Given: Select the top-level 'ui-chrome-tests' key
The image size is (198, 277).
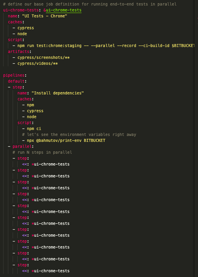Looking at the screenshot, I should click(21, 10).
